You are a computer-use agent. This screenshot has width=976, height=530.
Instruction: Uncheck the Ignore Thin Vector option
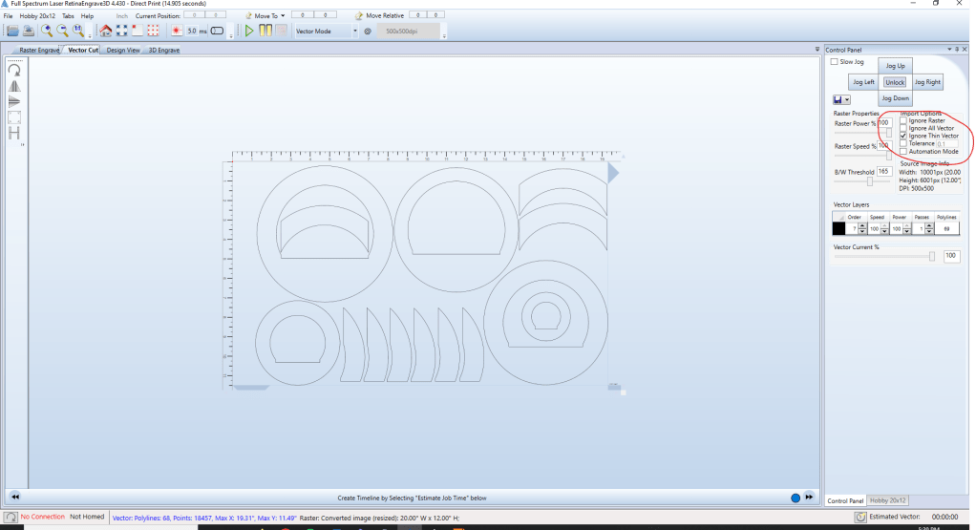(904, 137)
